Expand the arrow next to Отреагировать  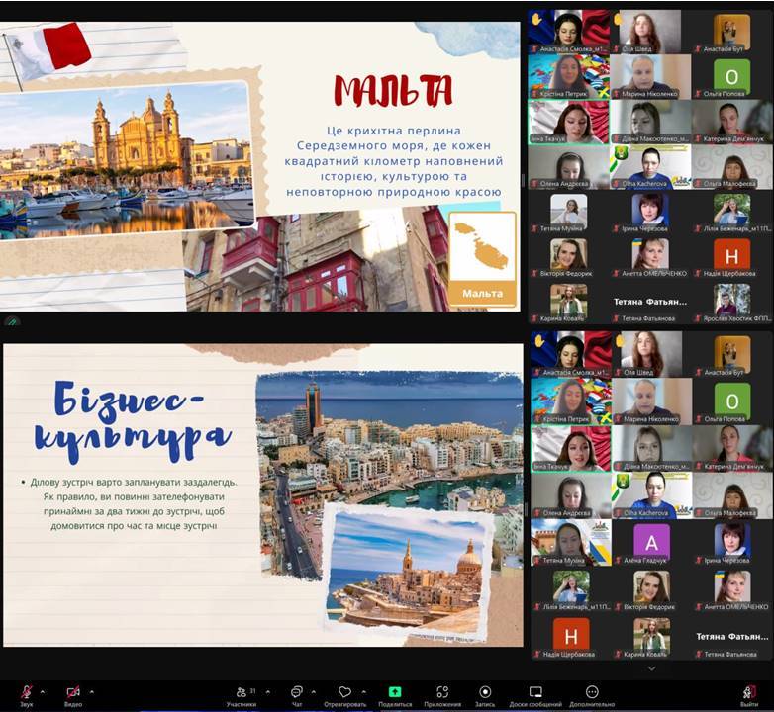tap(364, 691)
